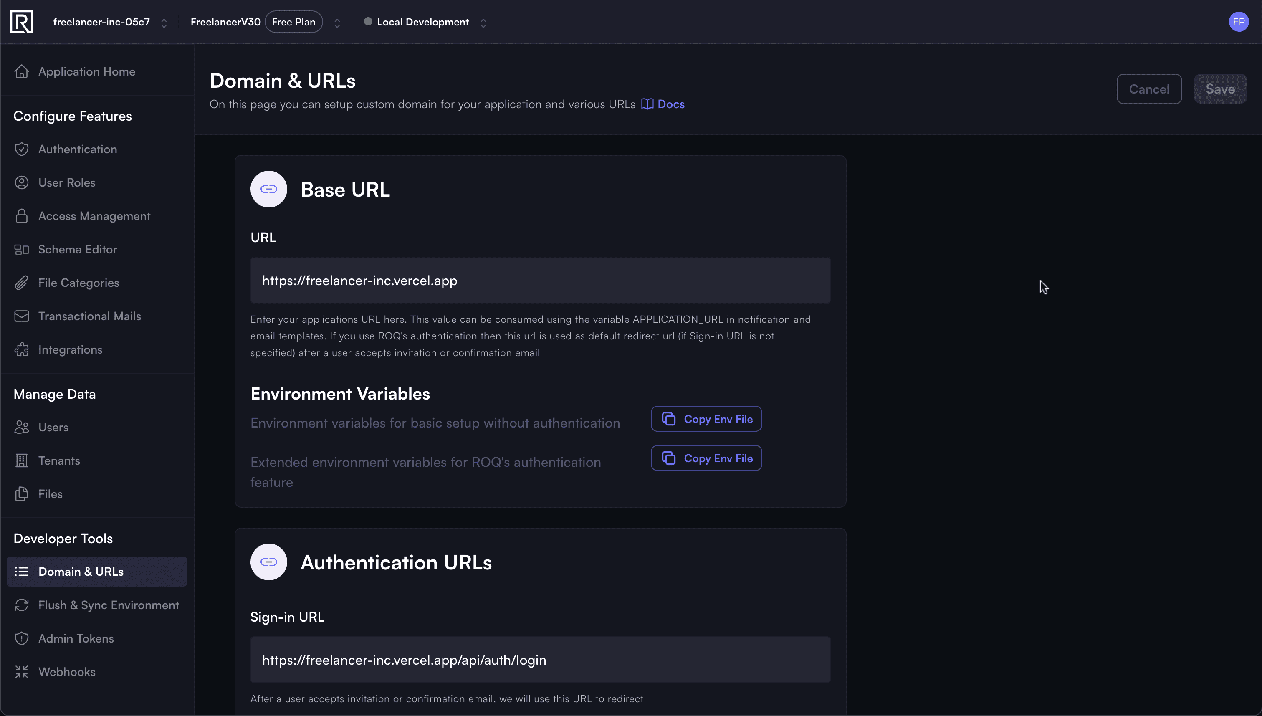Go to Authentication settings
Viewport: 1262px width, 716px height.
click(97, 149)
